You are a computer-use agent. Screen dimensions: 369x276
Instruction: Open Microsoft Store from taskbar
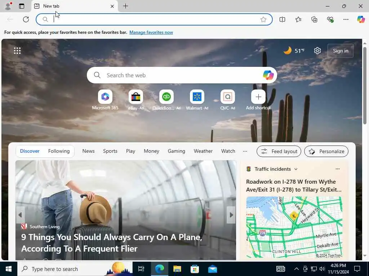click(195, 269)
